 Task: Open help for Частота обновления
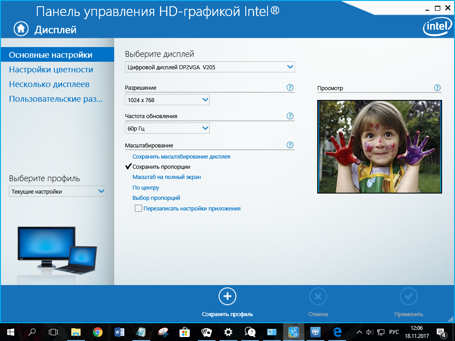(x=290, y=116)
